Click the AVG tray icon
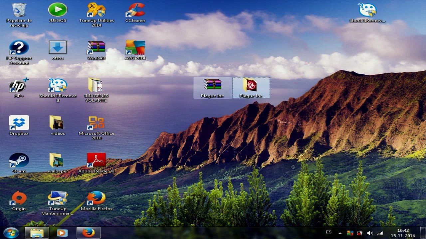Screen dimensions: 426x239 tap(350, 233)
